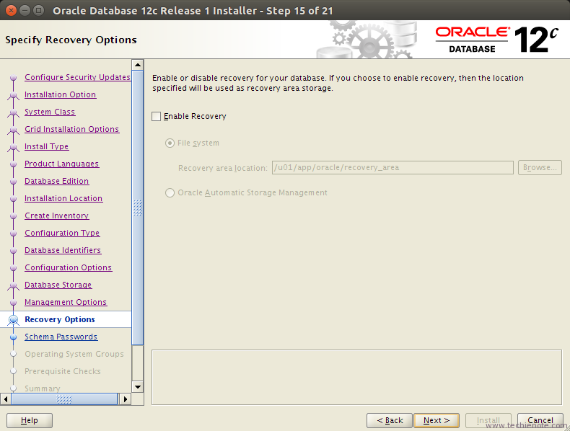Click the sidebar vertical scroll down arrow
Screen dimensions: 570x431
click(x=138, y=387)
